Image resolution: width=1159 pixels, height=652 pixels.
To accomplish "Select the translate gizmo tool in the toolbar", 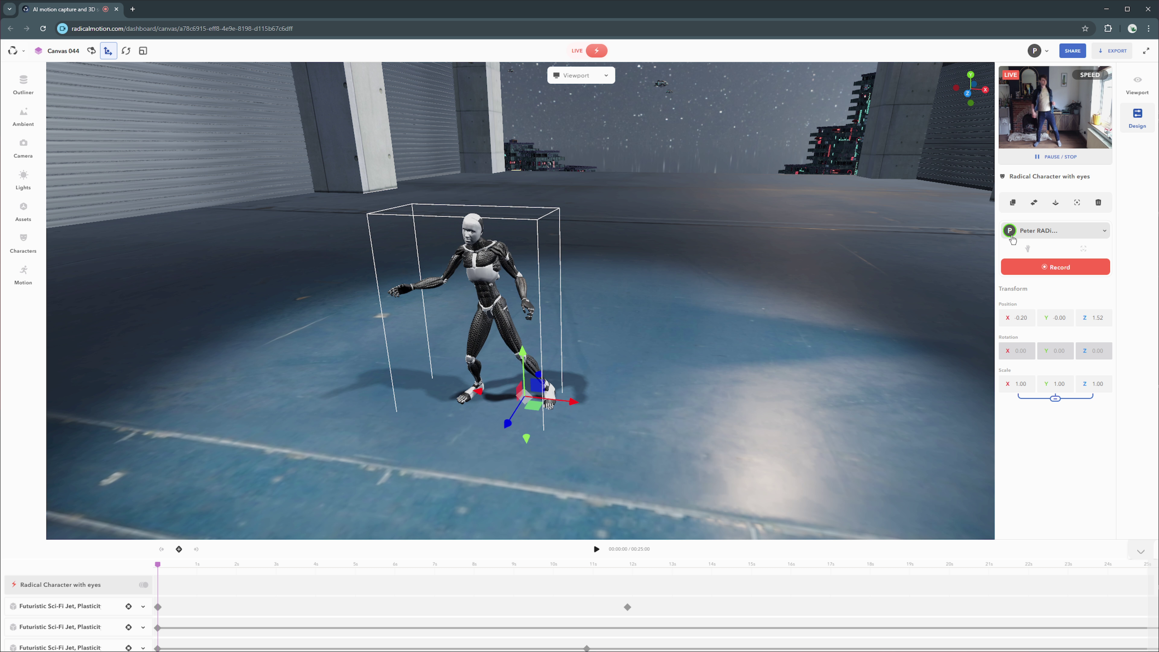I will tap(107, 51).
